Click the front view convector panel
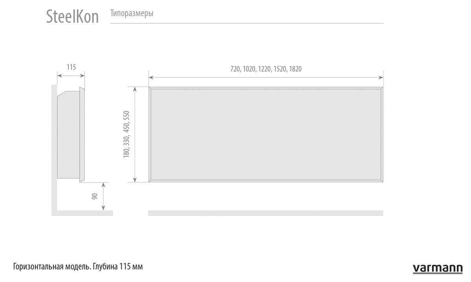This screenshot has width=471, height=282. 266,134
